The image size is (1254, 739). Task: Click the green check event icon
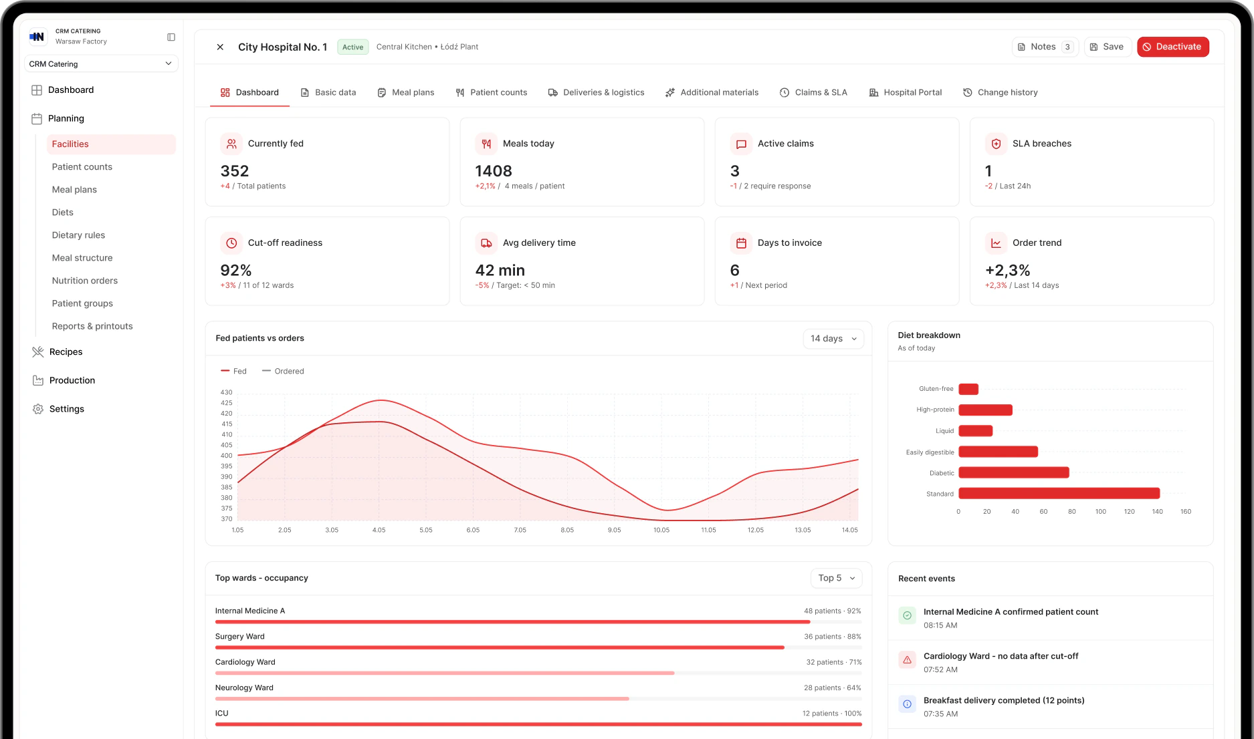point(907,616)
